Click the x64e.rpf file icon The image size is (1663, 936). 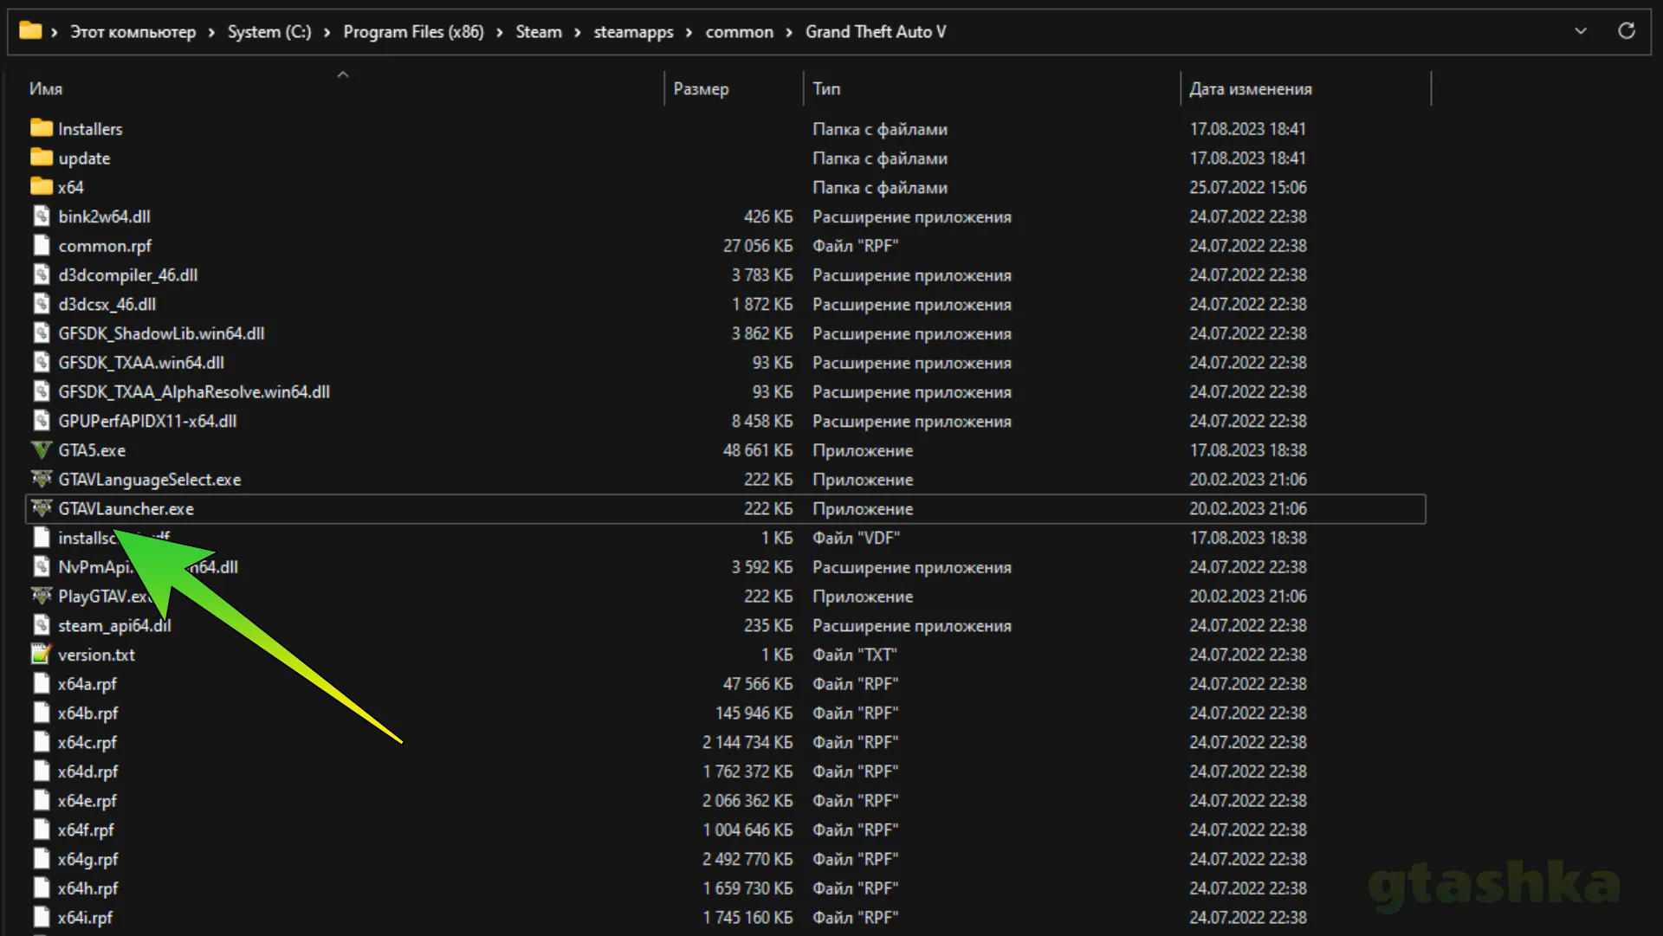point(42,801)
